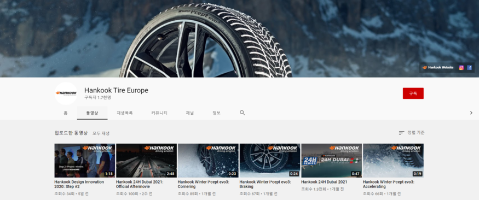The image size is (479, 200).
Task: Click the Hankook channel avatar logo
Action: (66, 93)
